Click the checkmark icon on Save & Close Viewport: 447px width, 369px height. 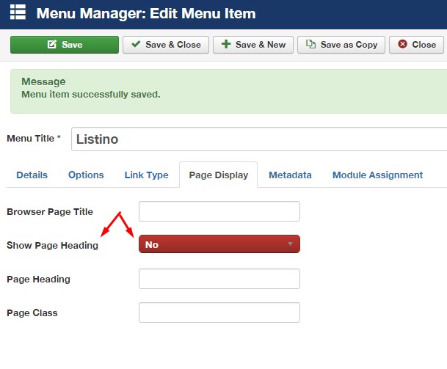point(136,45)
